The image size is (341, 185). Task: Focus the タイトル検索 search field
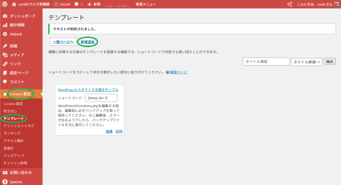[266, 62]
